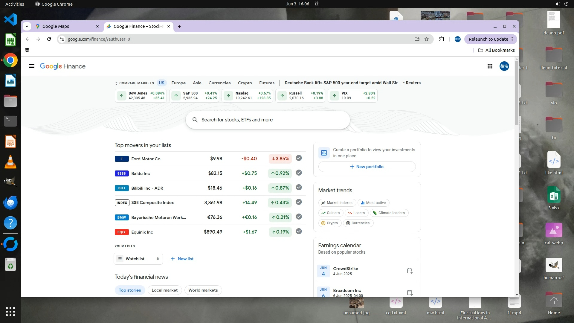This screenshot has width=574, height=323.
Task: Uncheck Baidu Inc from the watchlist
Action: coord(299,173)
